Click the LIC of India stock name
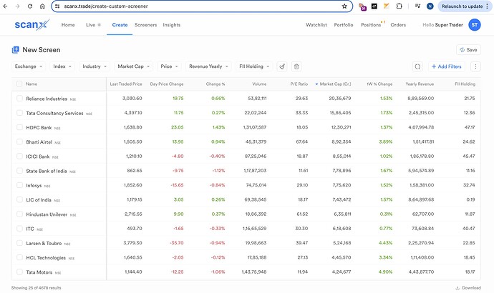This screenshot has width=494, height=293. [x=39, y=200]
